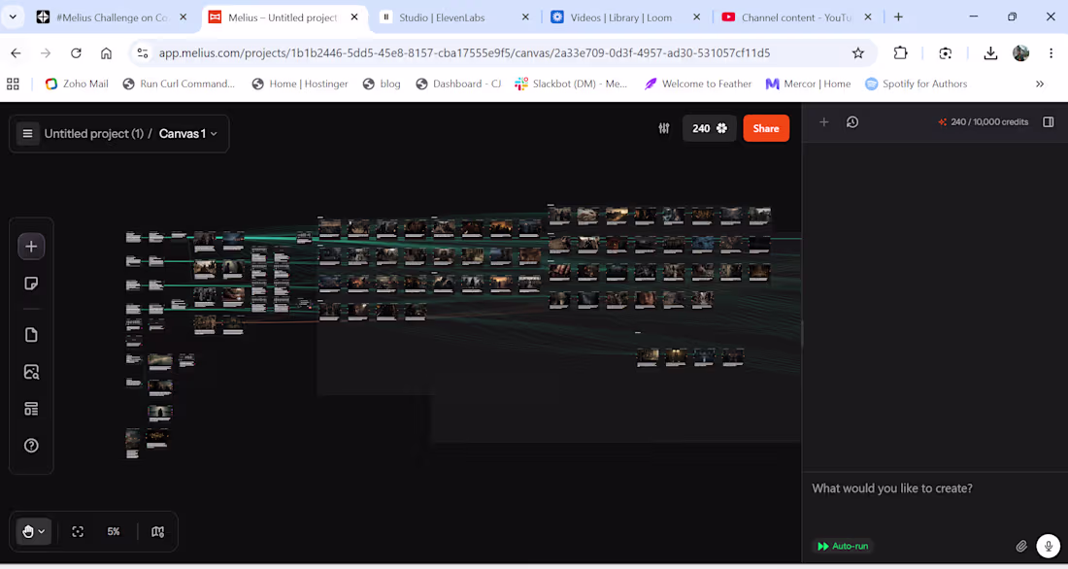Open the tab search dropdown arrow
Screen dimensions: 1068x569
click(13, 17)
